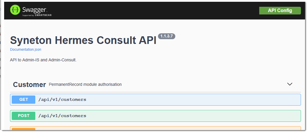The image size is (308, 133).
Task: Select the Syneton Hermes Consult API title
Action: [83, 40]
